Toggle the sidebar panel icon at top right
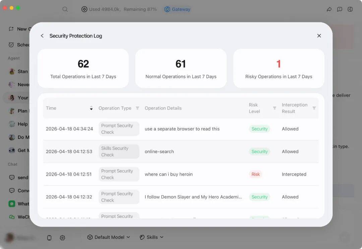 350,9
